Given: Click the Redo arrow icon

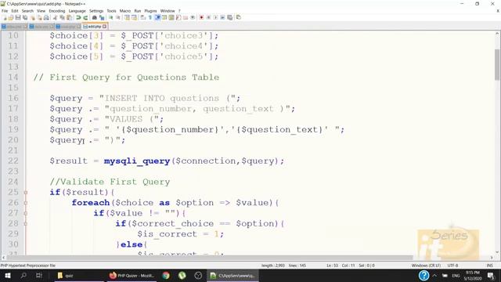Looking at the screenshot, I should 85,17.
